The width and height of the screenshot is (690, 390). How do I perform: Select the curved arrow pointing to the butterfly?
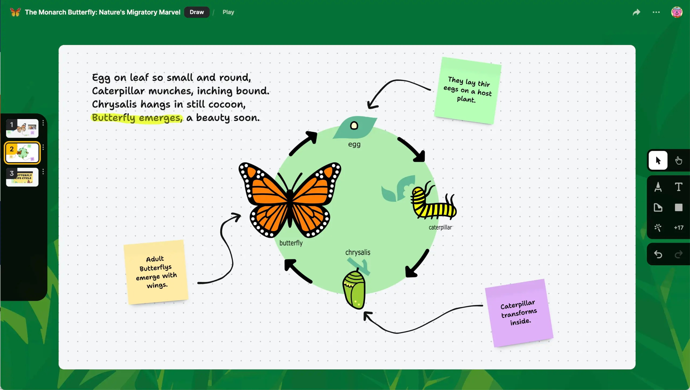click(x=220, y=248)
